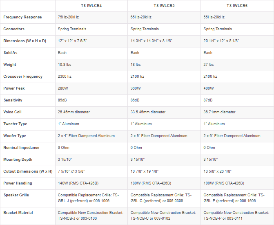Click the 27 lbs weight value
This screenshot has width=274, height=225.
tap(208, 65)
